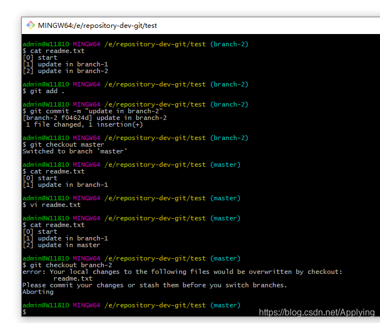Click the '[branch-2 f04624d] update in branch-2' line
380x323 pixels.
click(94, 118)
